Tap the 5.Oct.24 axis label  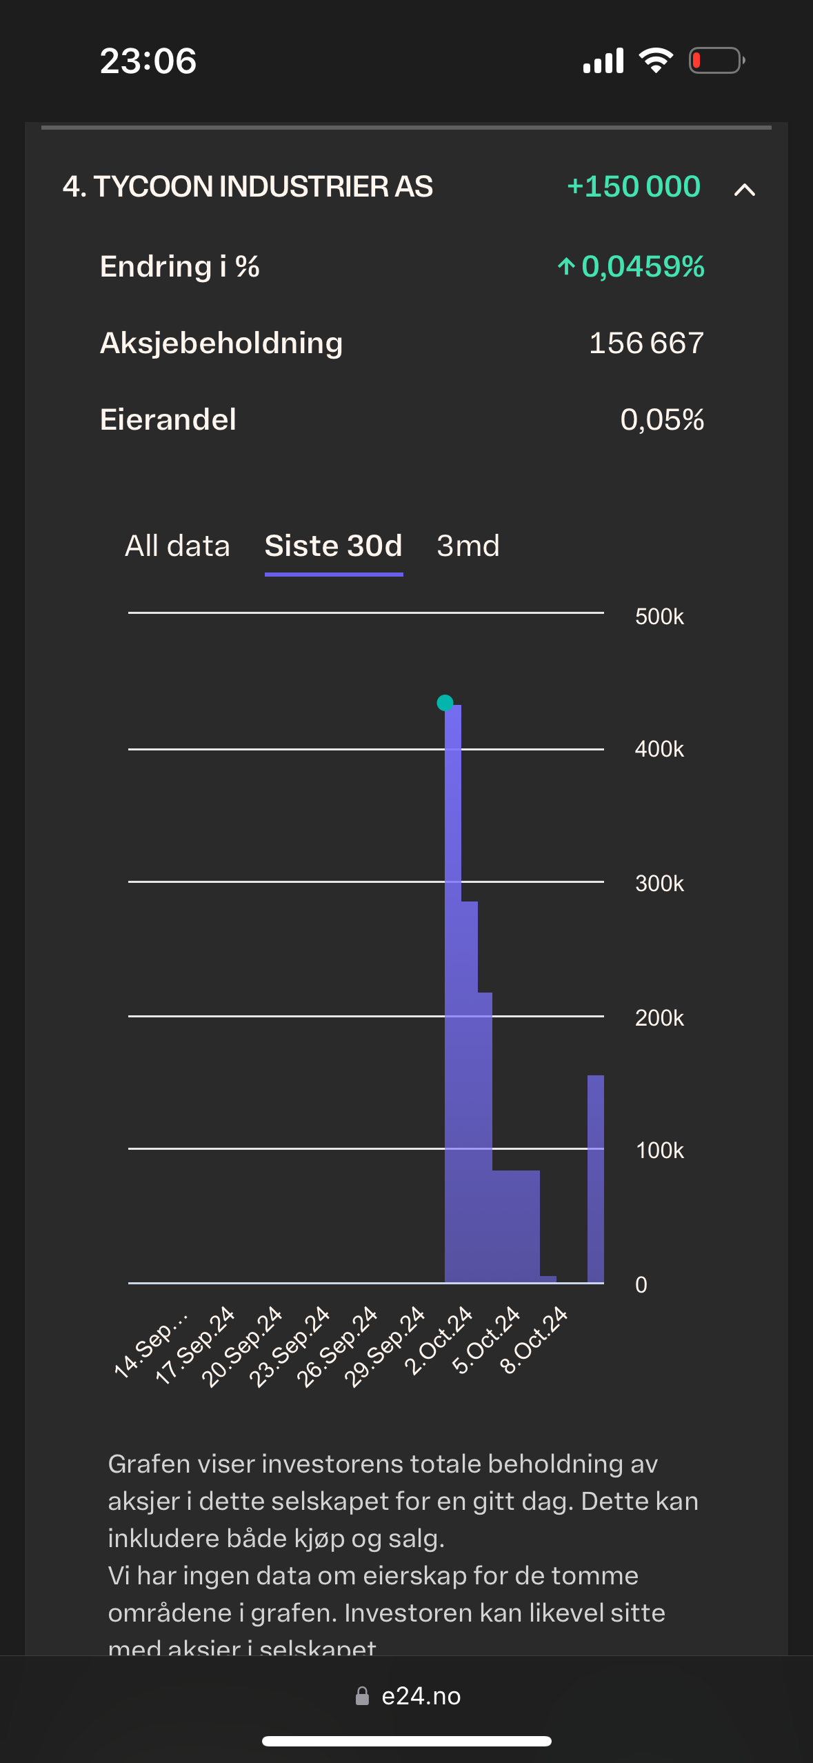(x=487, y=1339)
